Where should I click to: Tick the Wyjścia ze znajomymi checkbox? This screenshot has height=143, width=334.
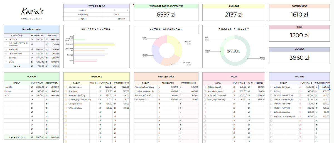click(271, 116)
